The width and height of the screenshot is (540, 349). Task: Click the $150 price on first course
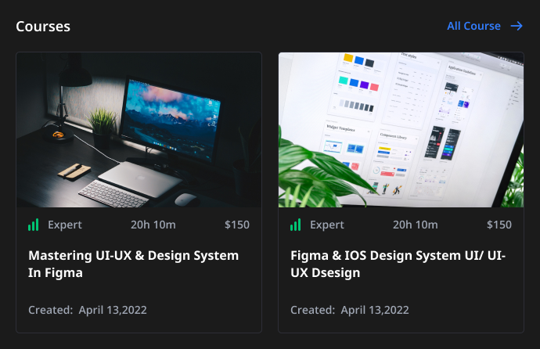237,225
